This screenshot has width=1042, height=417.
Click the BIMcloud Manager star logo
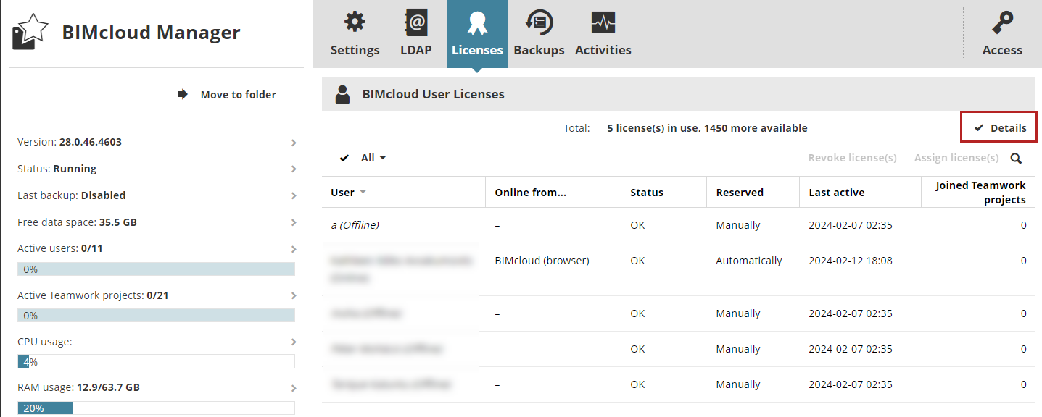point(30,33)
